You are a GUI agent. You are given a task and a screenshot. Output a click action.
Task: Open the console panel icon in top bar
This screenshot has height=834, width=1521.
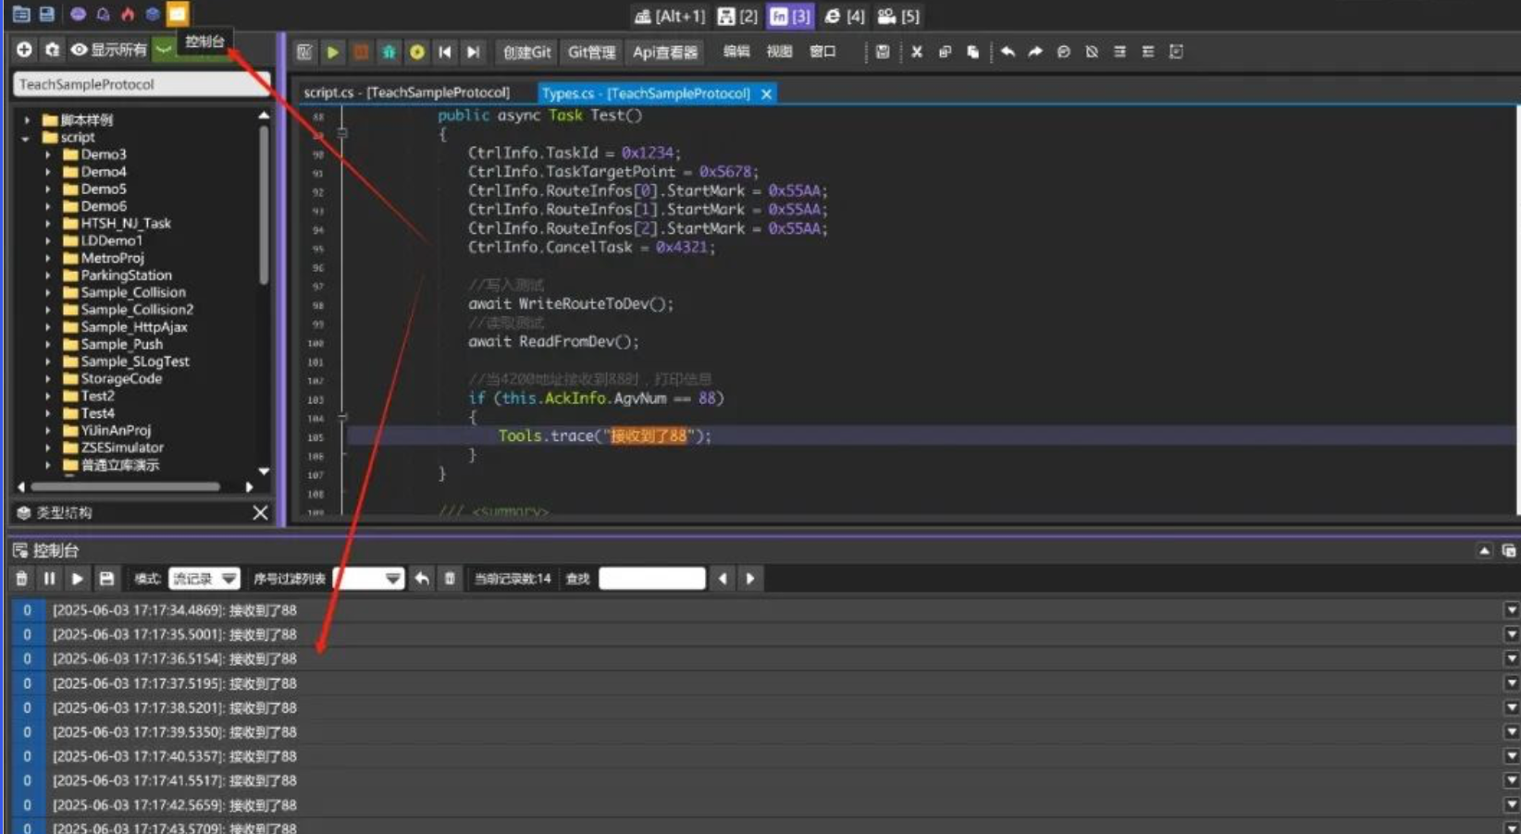[x=178, y=14]
